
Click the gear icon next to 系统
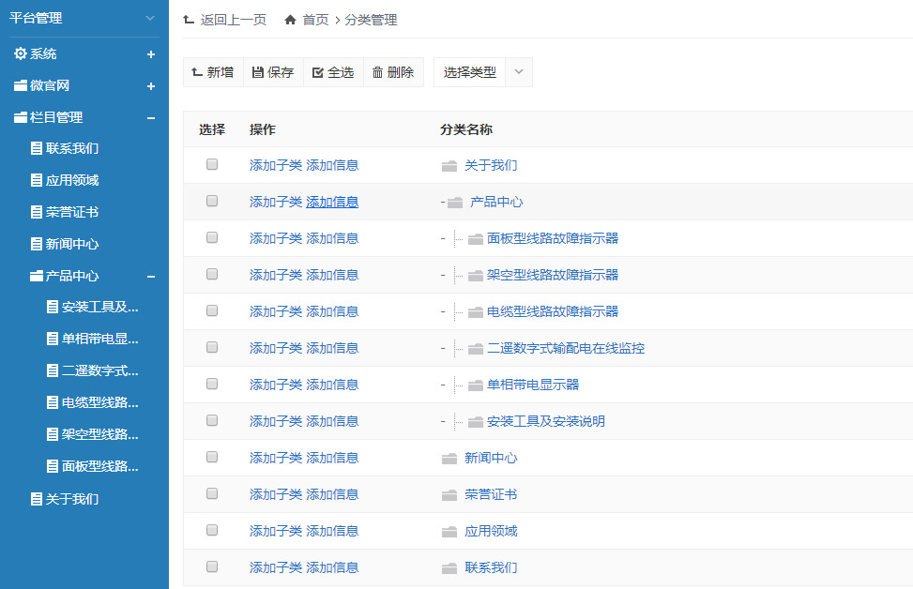point(21,53)
